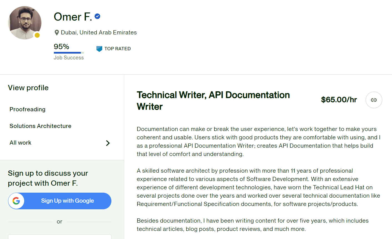
Task: Select the All work label
Action: click(x=21, y=143)
